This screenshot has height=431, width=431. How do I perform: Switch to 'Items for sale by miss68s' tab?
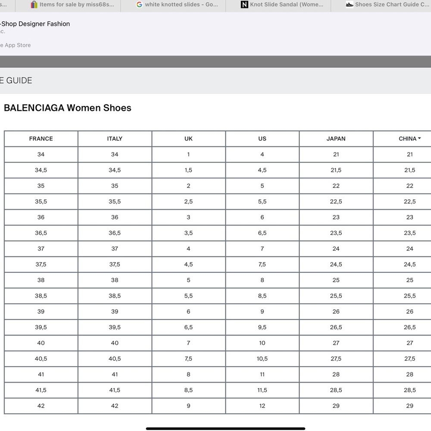pos(77,5)
